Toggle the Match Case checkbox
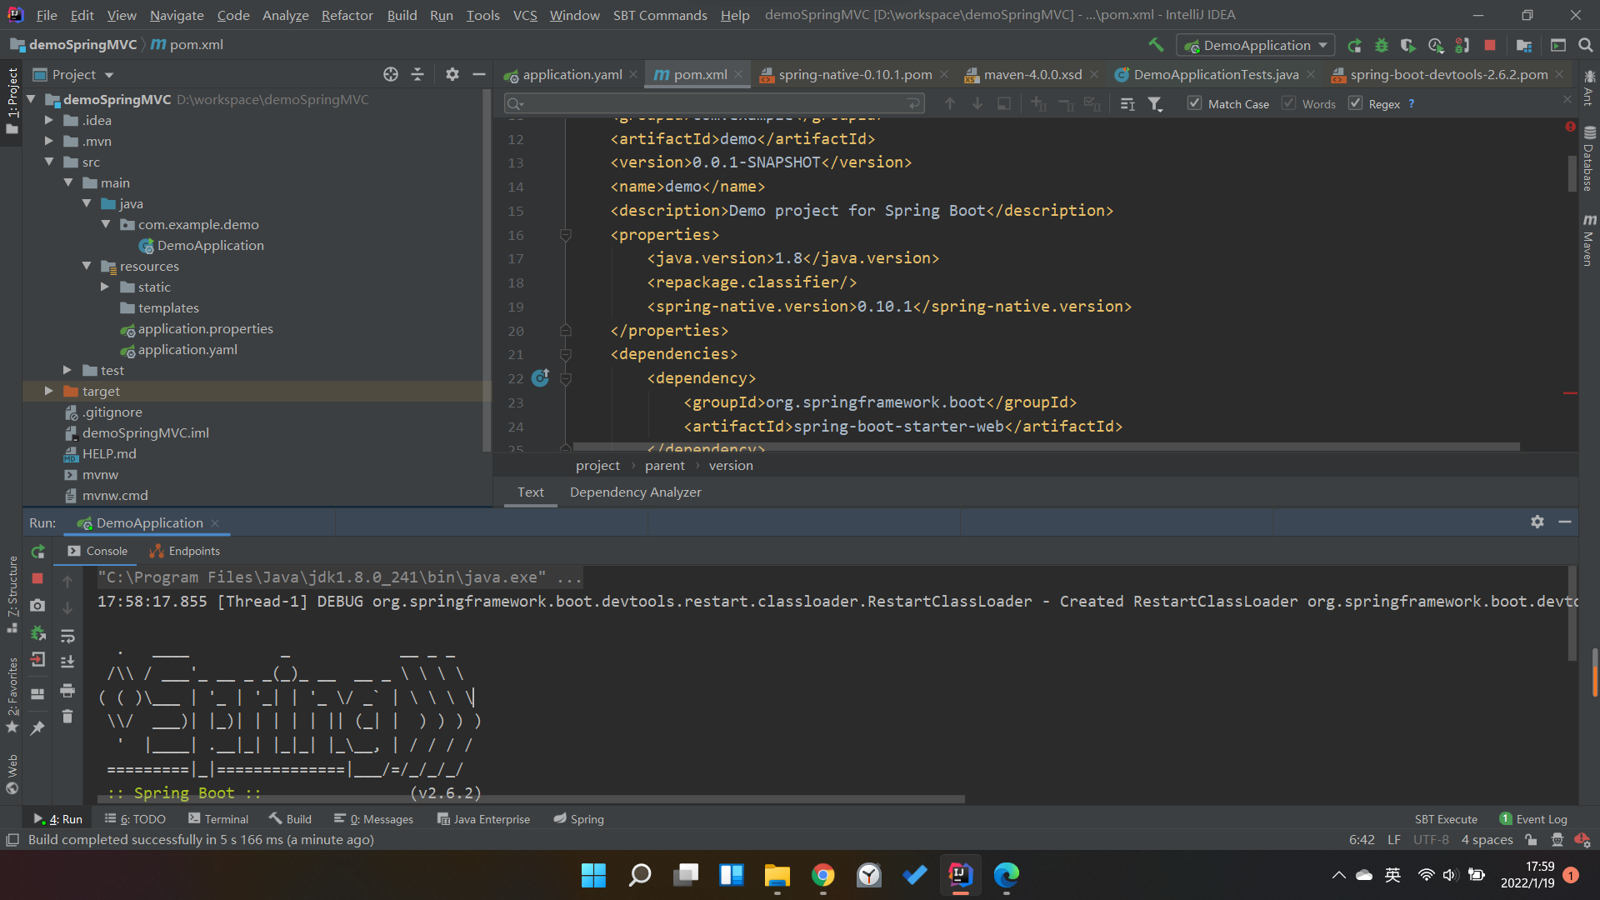Viewport: 1600px width, 900px height. click(x=1194, y=103)
